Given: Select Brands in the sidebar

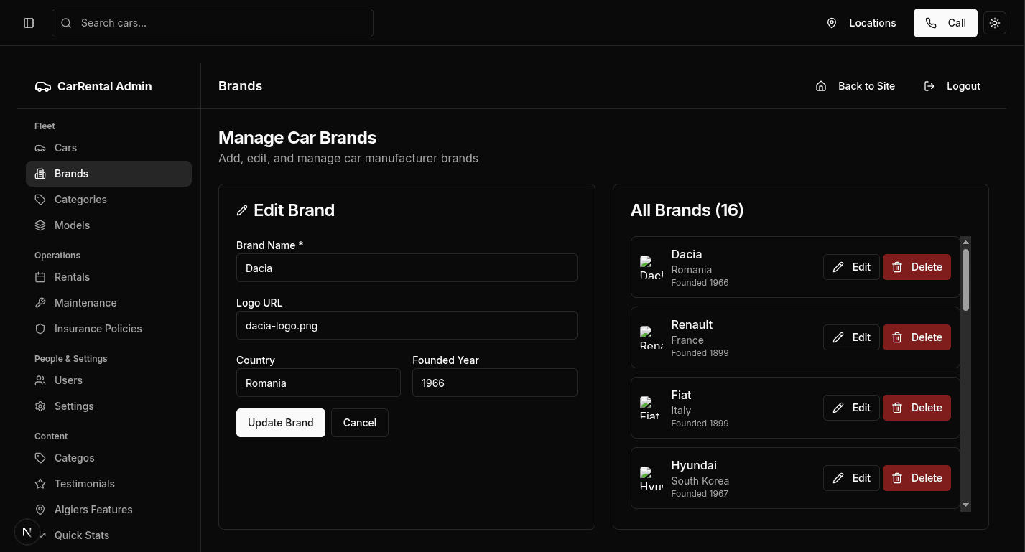Looking at the screenshot, I should pos(108,174).
